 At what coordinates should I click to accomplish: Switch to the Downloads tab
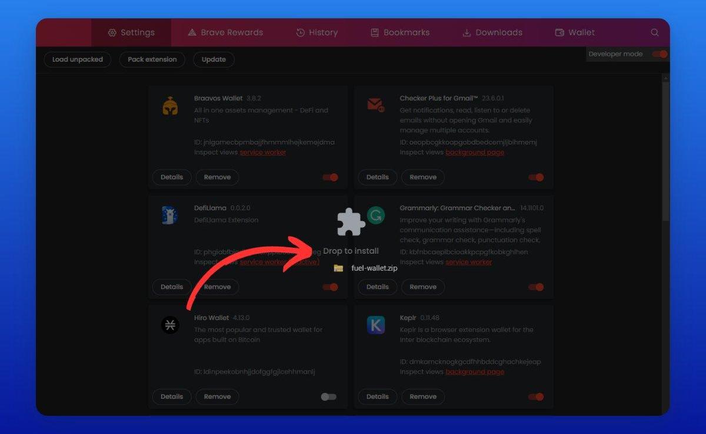point(492,33)
